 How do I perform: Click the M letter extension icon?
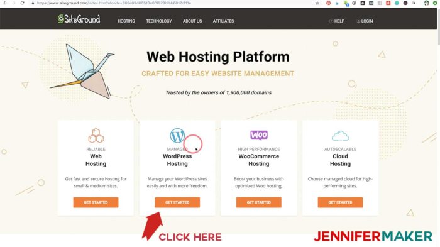pyautogui.click(x=371, y=3)
